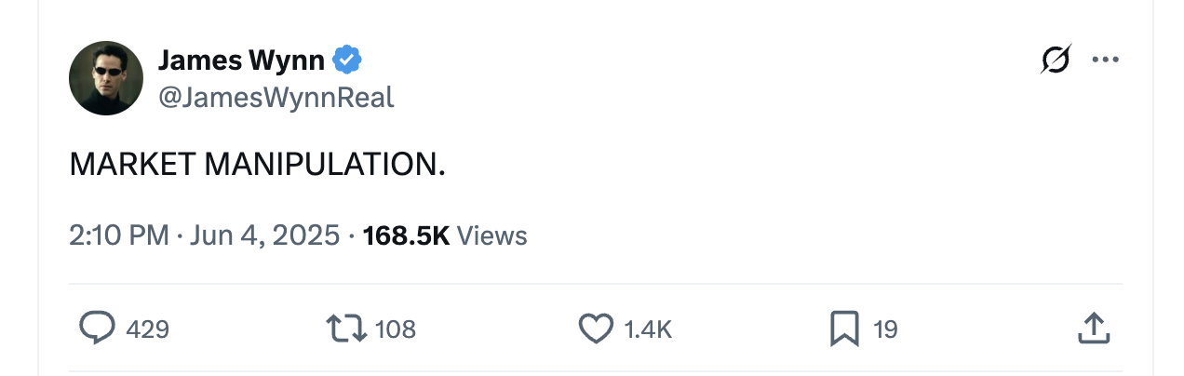Click the Jun 4, 2025 date text
This screenshot has width=1184, height=376.
(x=265, y=235)
